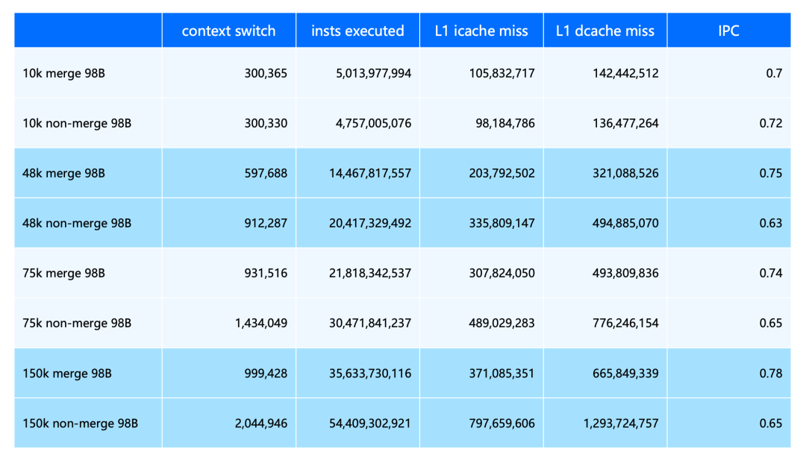This screenshot has width=806, height=463.
Task: Click the 'IPC' column header
Action: pyautogui.click(x=729, y=31)
